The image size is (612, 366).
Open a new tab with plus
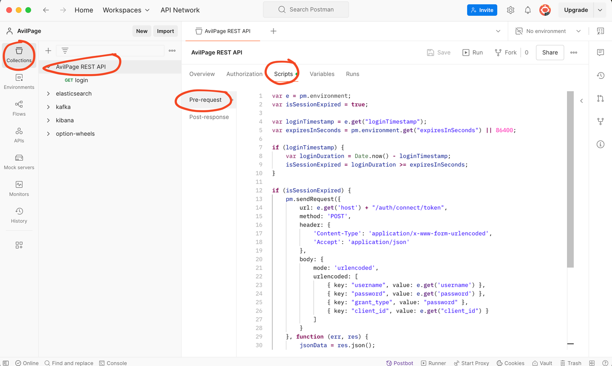tap(273, 31)
